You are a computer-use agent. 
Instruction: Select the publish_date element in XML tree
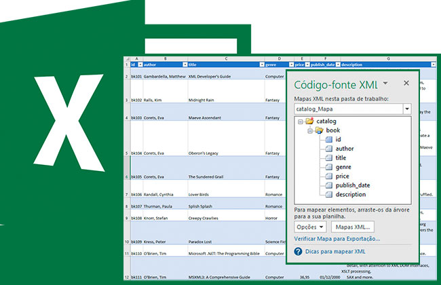353,185
